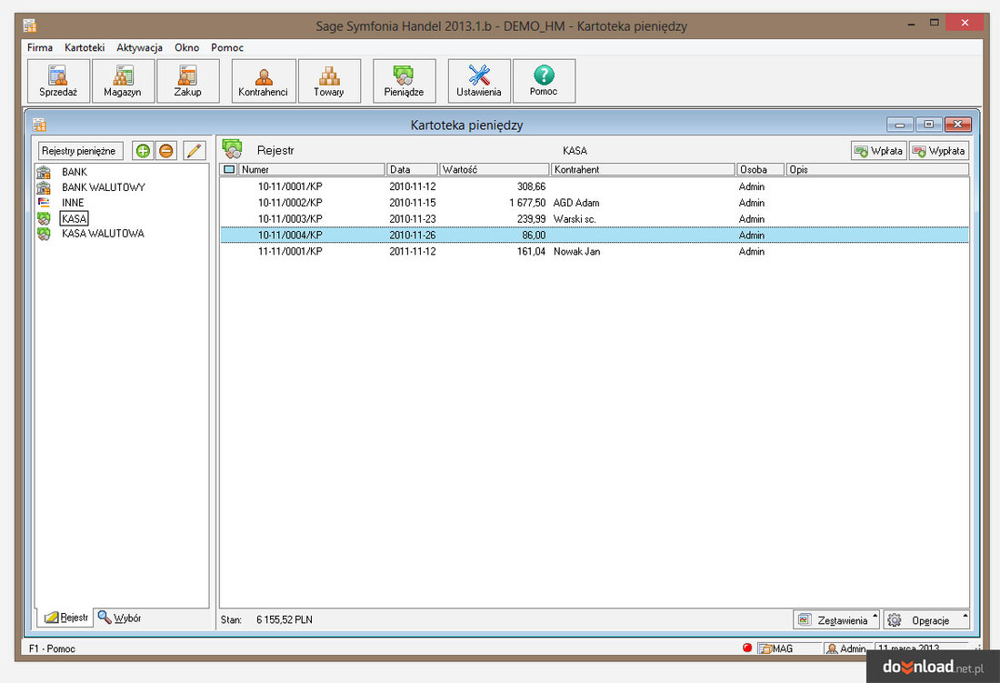Select document 10-11/0004/KP
1000x683 pixels.
[595, 236]
